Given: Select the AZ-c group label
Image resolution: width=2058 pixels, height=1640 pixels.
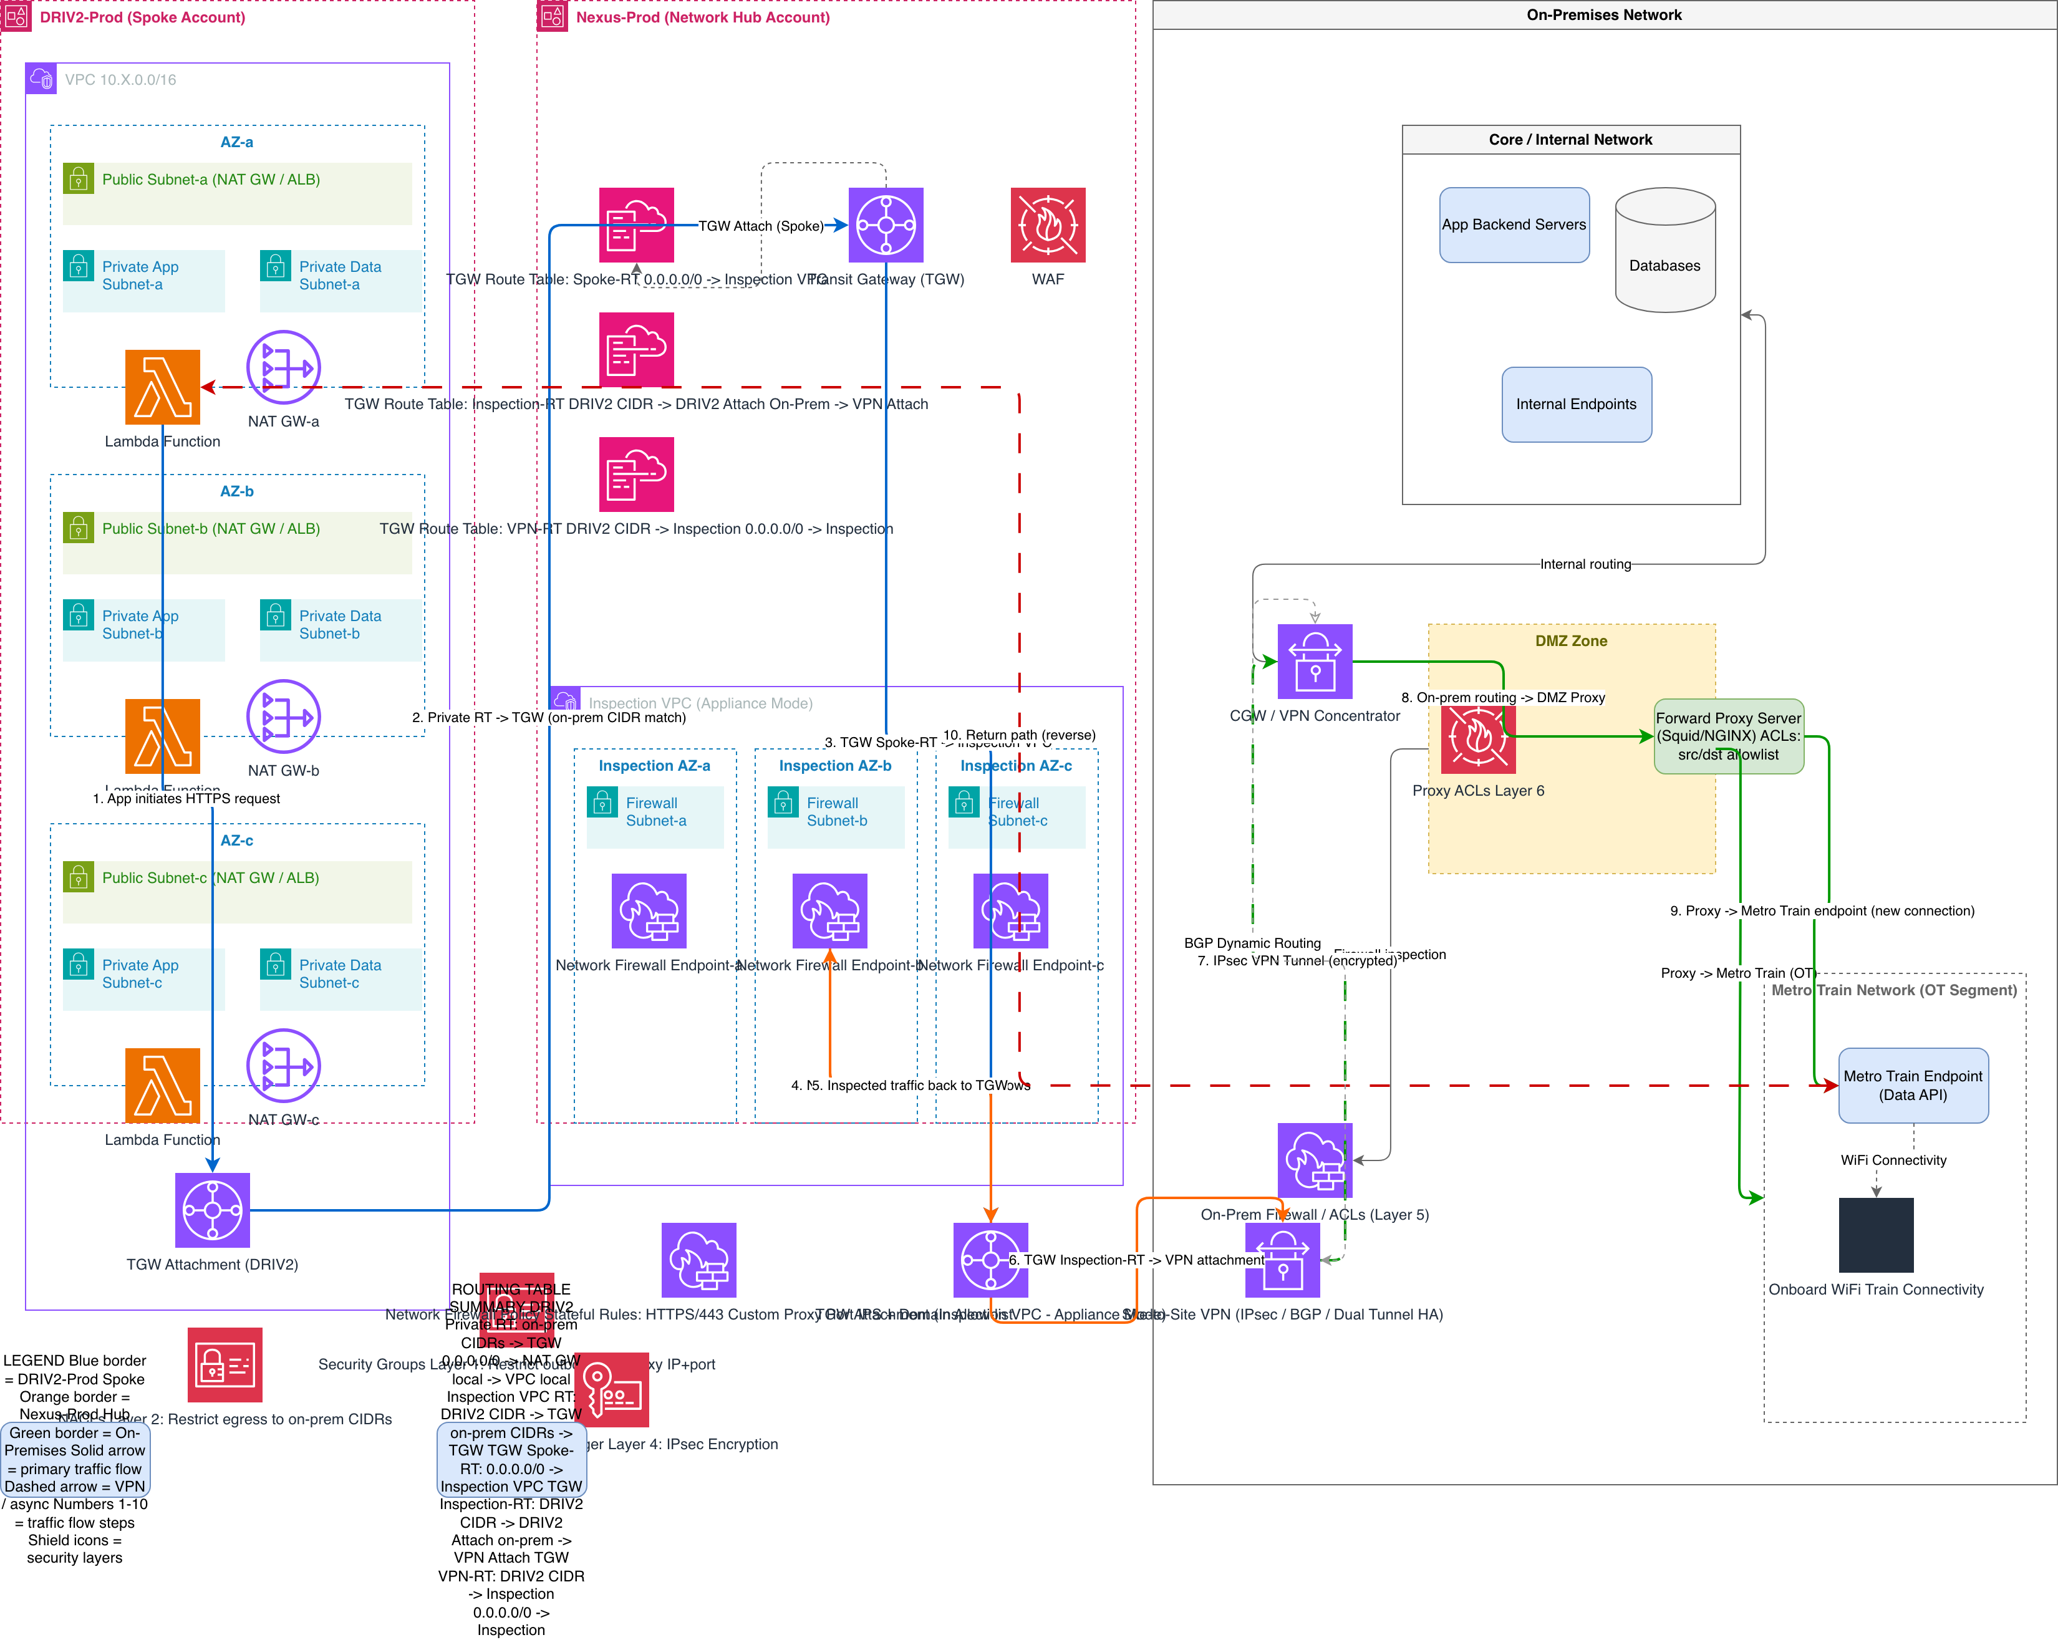Looking at the screenshot, I should 237,841.
